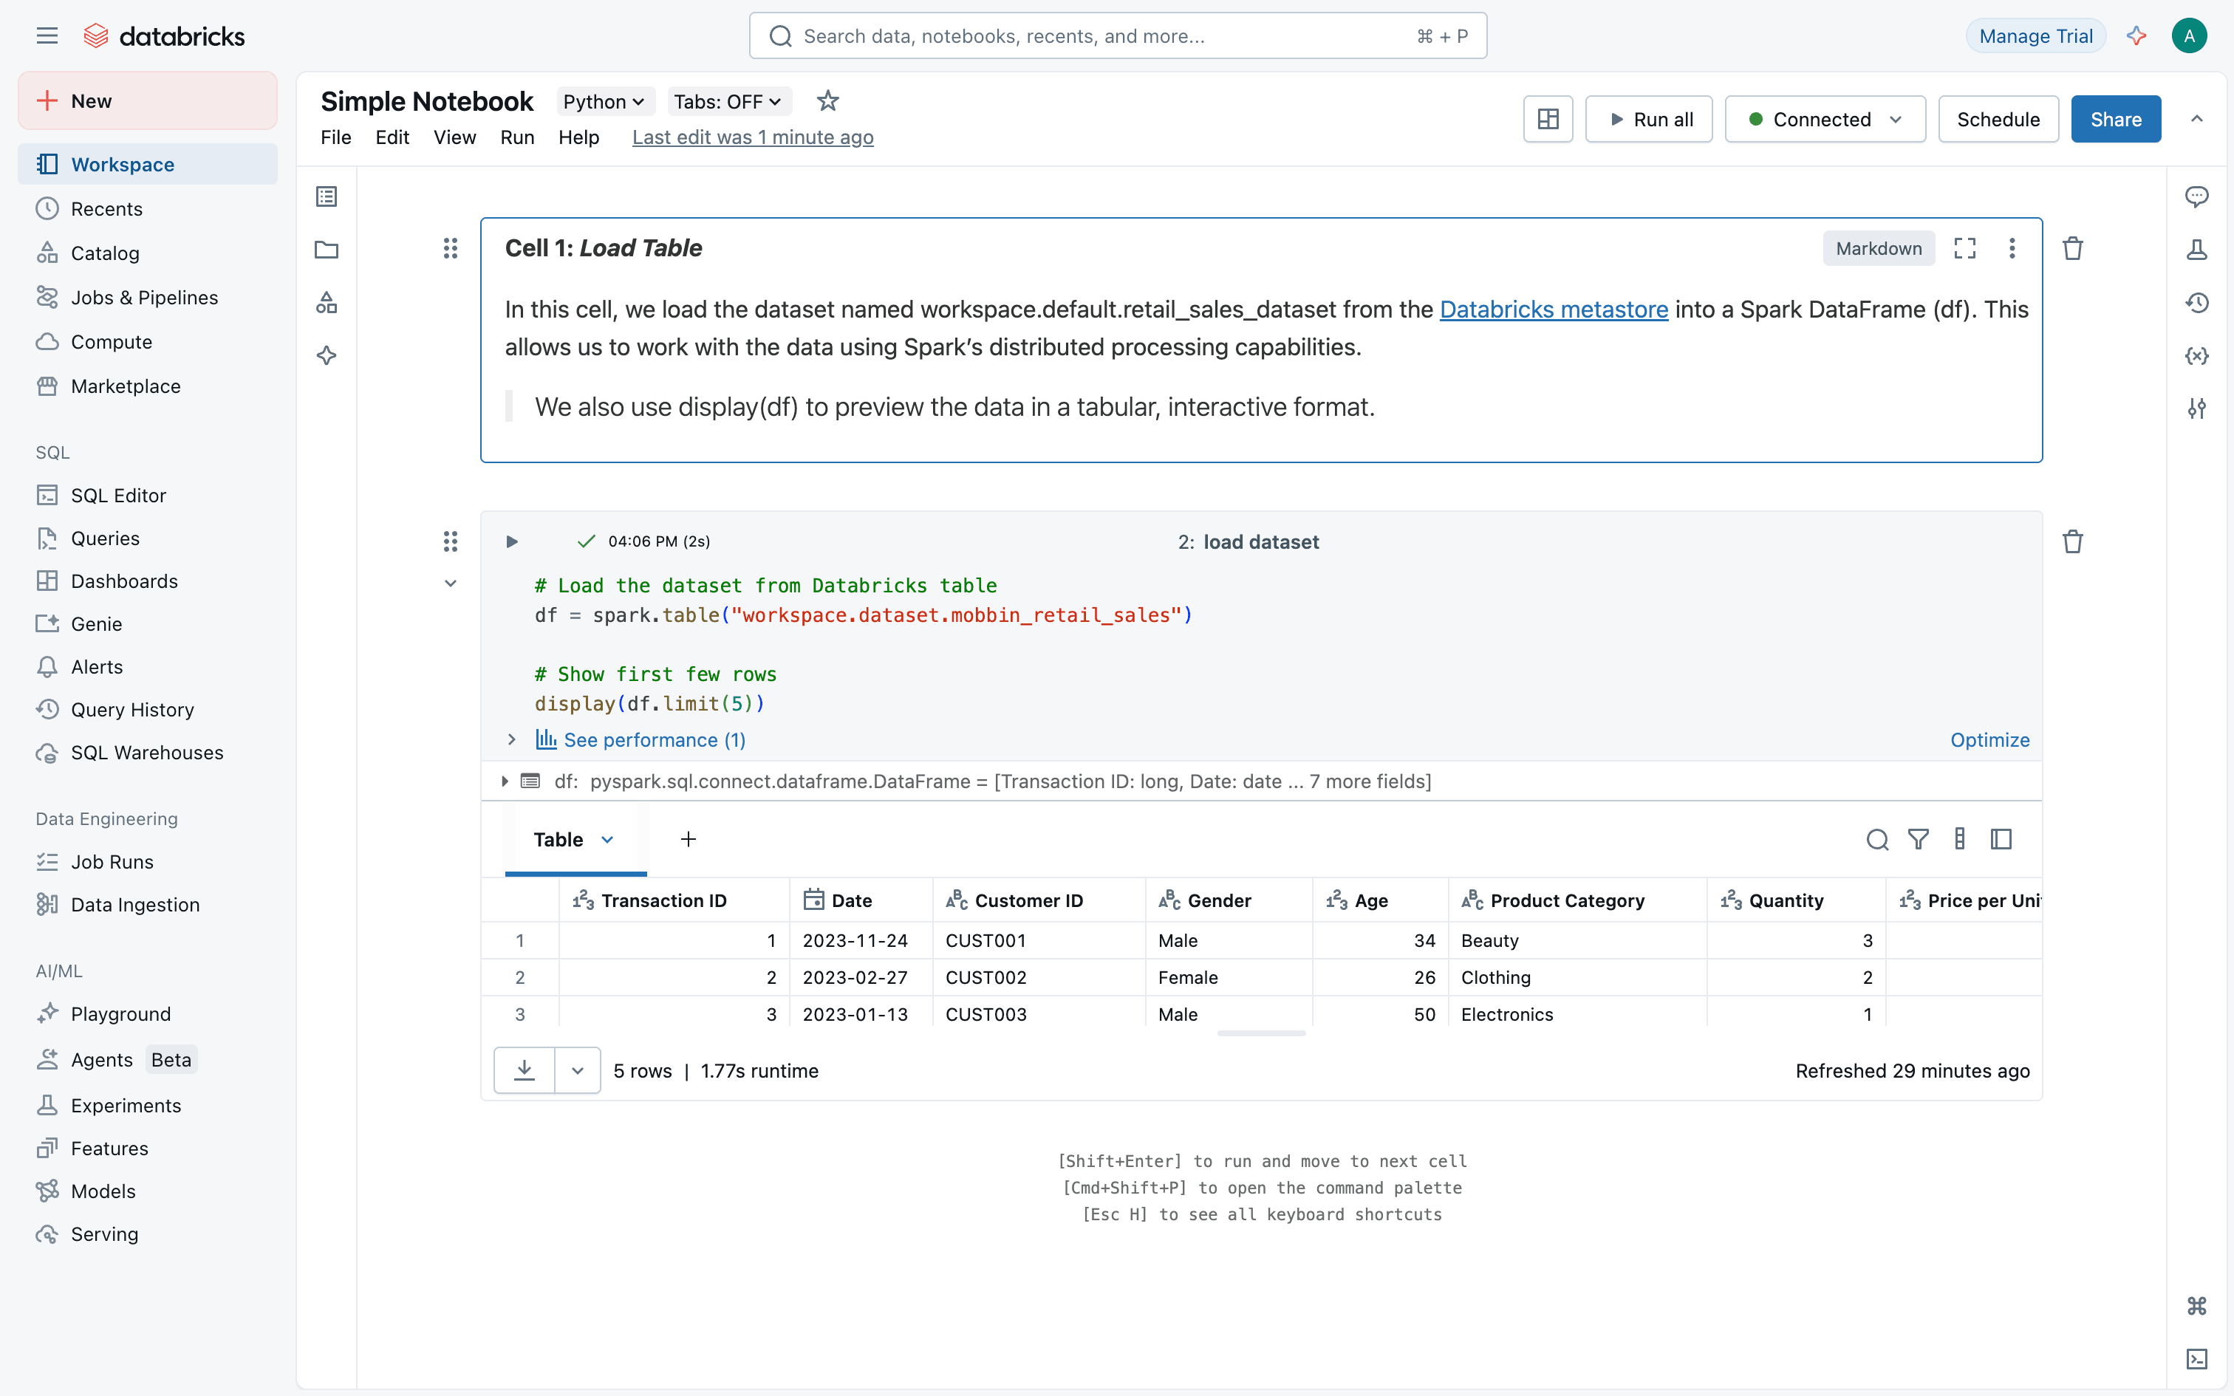Filter the results table
This screenshot has width=2234, height=1396.
point(1919,839)
